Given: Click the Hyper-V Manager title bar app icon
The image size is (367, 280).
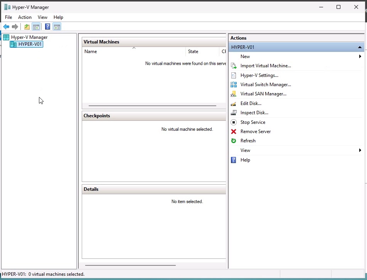Looking at the screenshot, I should point(7,7).
